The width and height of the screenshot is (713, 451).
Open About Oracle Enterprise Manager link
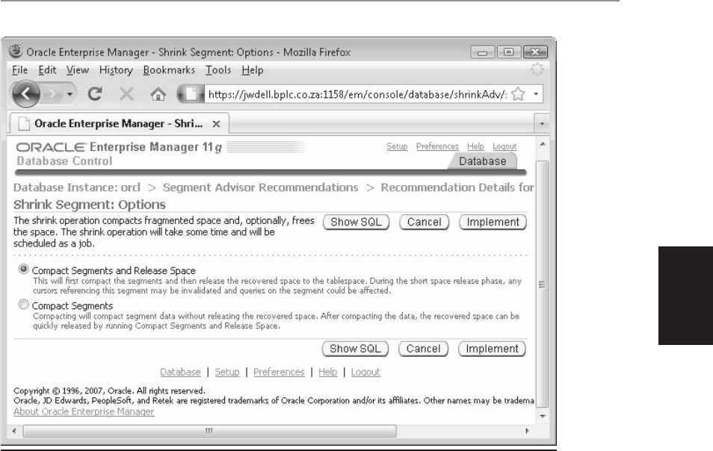pos(84,411)
